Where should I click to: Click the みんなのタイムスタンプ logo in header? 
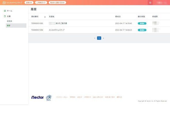point(12,3)
